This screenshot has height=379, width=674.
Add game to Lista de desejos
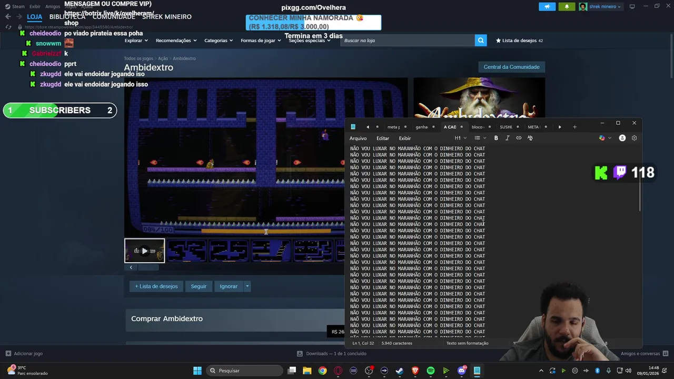156,286
